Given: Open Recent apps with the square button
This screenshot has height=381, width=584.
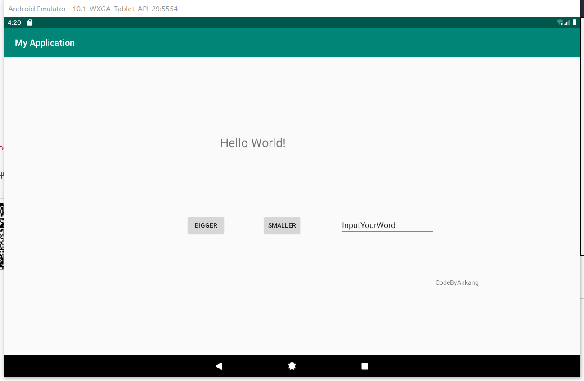Looking at the screenshot, I should 364,366.
